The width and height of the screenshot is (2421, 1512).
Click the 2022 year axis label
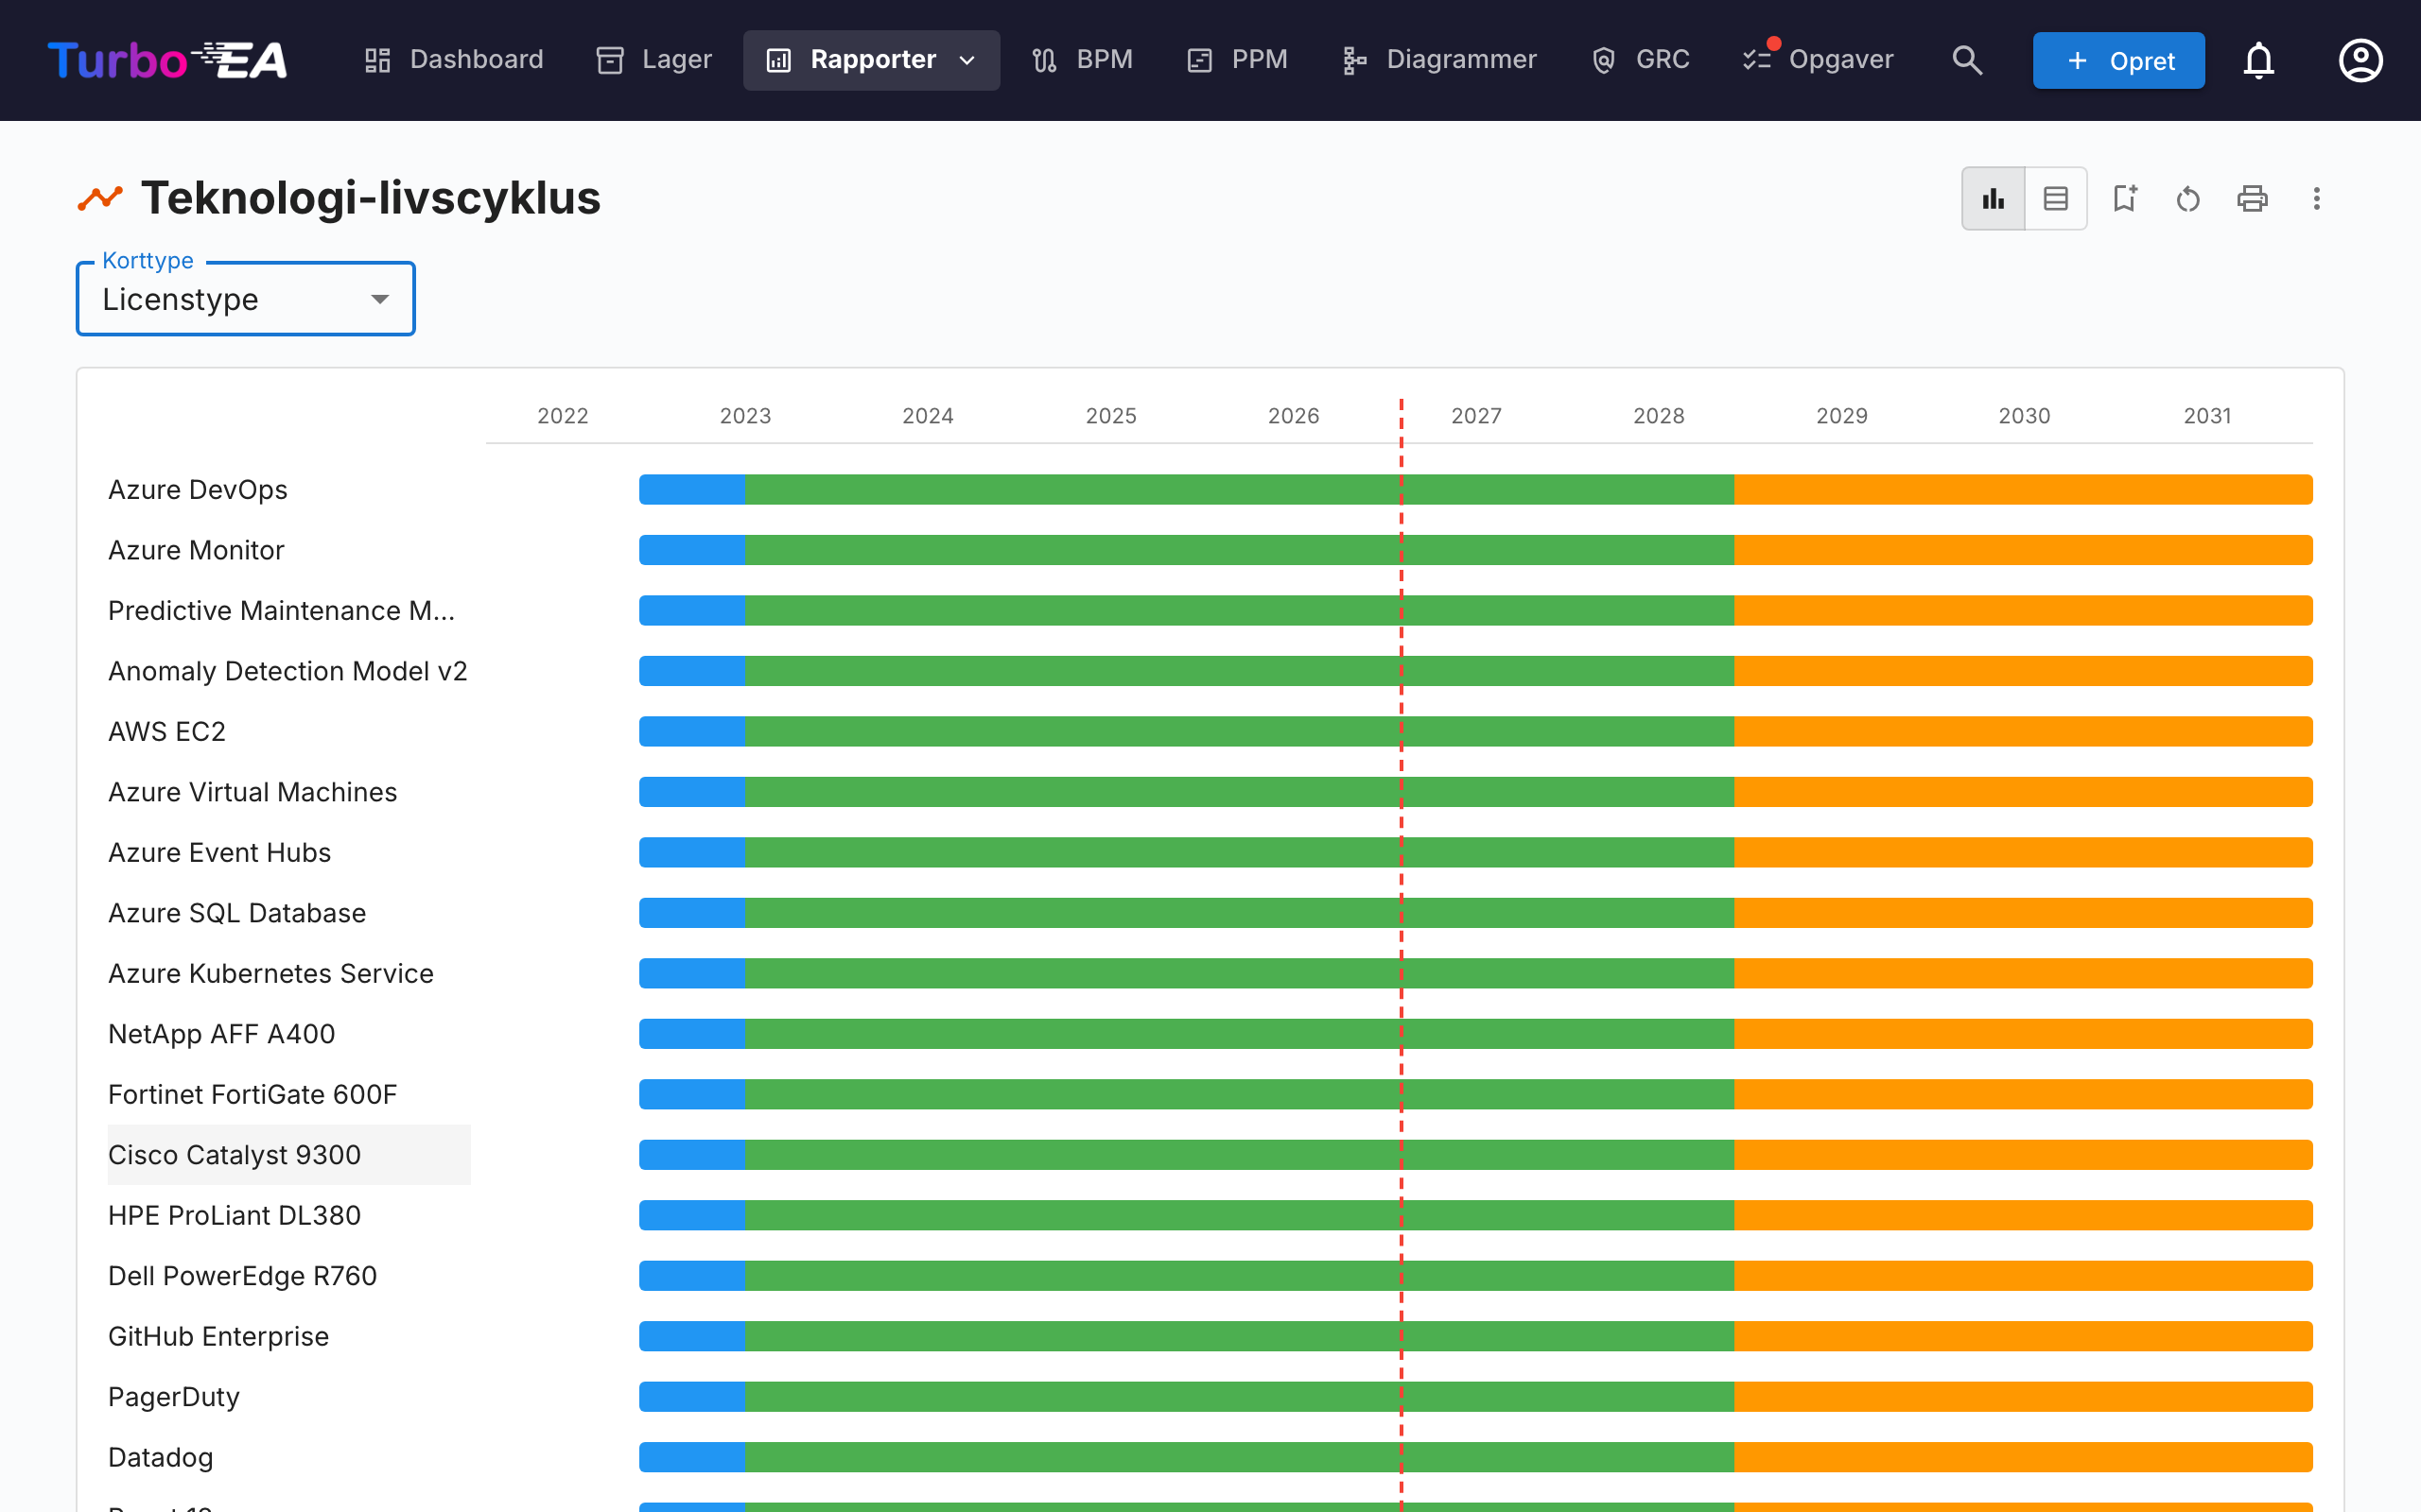pos(564,416)
